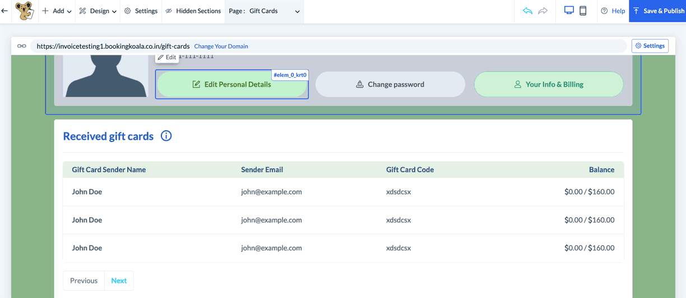
Task: Click Previous pagination button
Action: (x=84, y=281)
